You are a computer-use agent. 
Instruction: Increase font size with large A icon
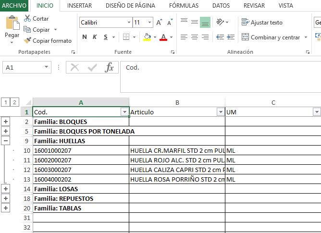click(x=159, y=22)
